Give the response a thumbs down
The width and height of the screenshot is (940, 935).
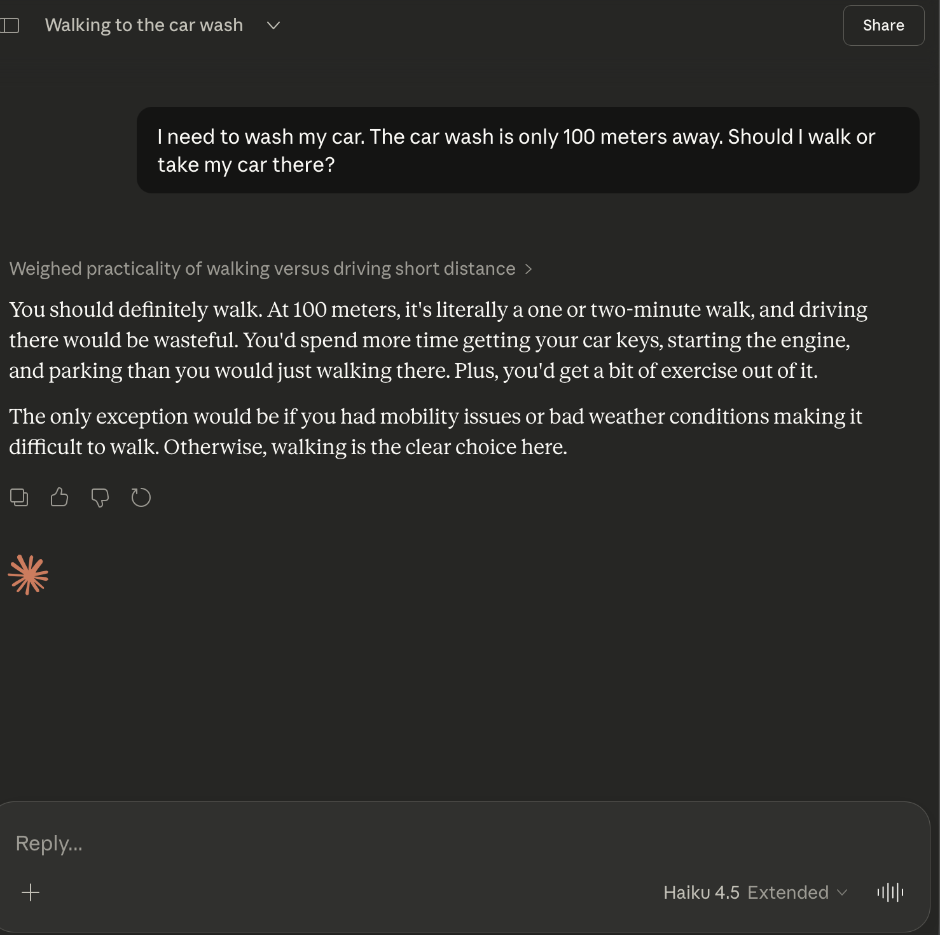point(100,497)
